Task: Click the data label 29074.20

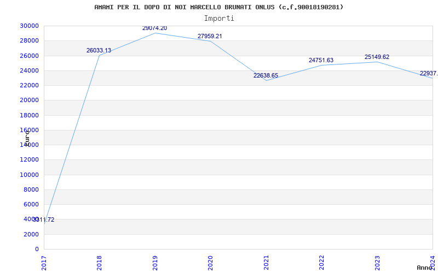Action: coord(154,28)
